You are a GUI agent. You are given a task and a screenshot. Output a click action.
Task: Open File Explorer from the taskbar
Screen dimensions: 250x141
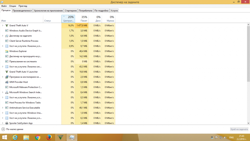pyautogui.click(x=26, y=137)
